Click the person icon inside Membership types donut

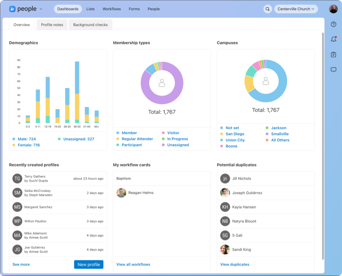(162, 82)
